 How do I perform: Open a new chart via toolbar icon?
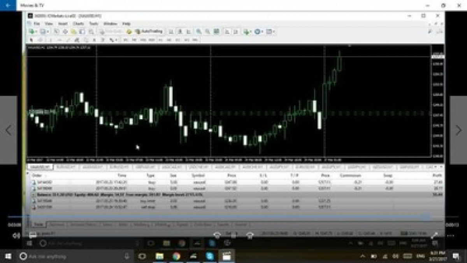[x=33, y=31]
